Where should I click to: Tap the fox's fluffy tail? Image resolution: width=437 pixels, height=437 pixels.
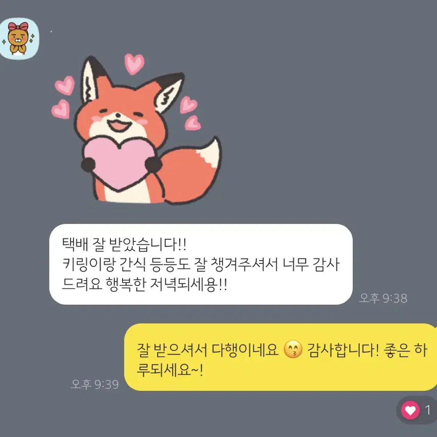click(192, 170)
